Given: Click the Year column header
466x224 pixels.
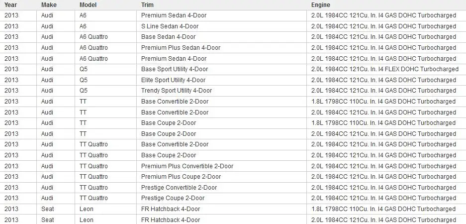Looking at the screenshot, I should (11, 5).
